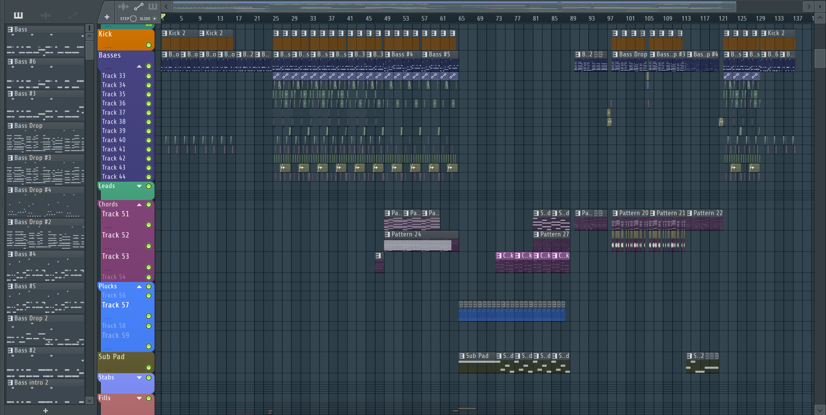Open menu icon of first Kick 2 clip
The height and width of the screenshot is (415, 826).
165,33
